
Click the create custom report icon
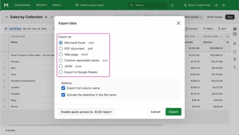coord(77,5)
